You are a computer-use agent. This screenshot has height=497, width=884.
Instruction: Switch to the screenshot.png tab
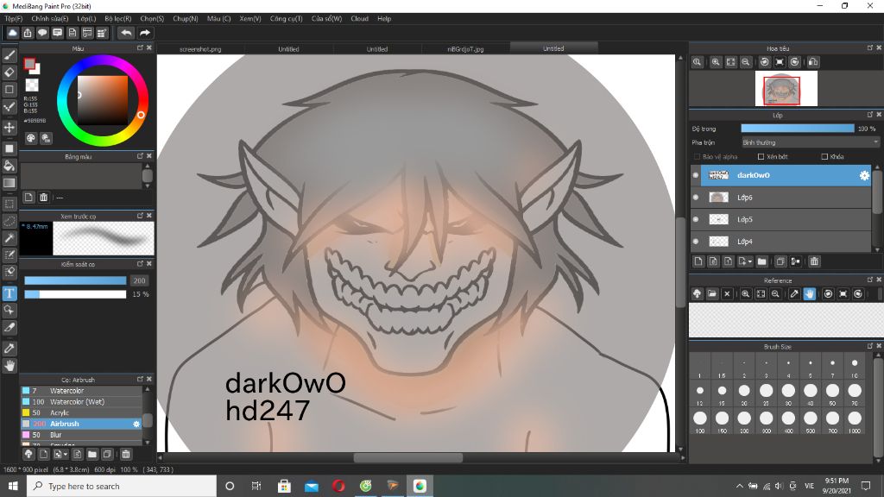[x=200, y=49]
